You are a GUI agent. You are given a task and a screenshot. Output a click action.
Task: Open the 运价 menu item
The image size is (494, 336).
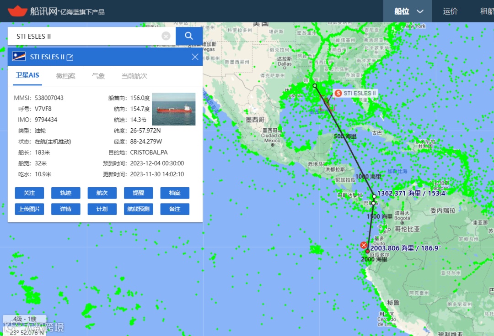[450, 11]
